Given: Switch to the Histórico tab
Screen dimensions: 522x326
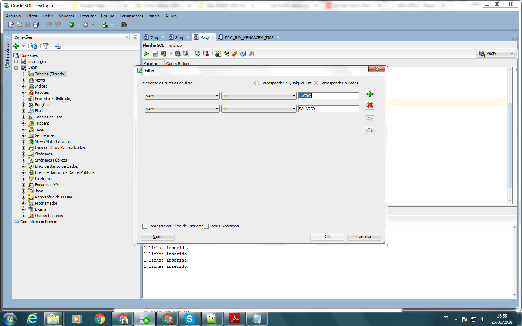Looking at the screenshot, I should click(x=174, y=46).
